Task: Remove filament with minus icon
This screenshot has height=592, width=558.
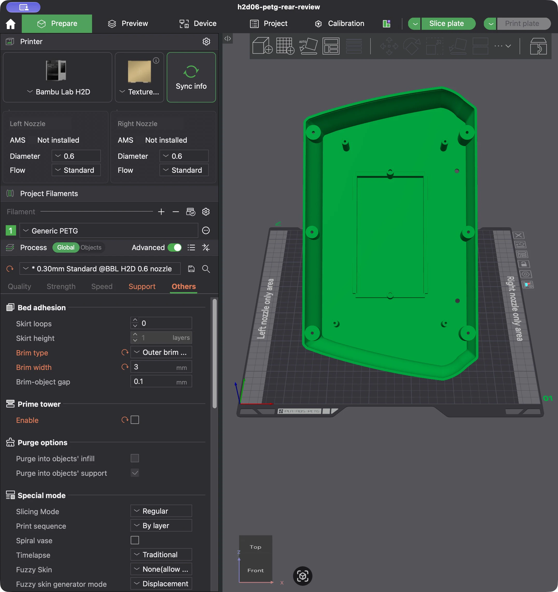Action: (x=176, y=212)
